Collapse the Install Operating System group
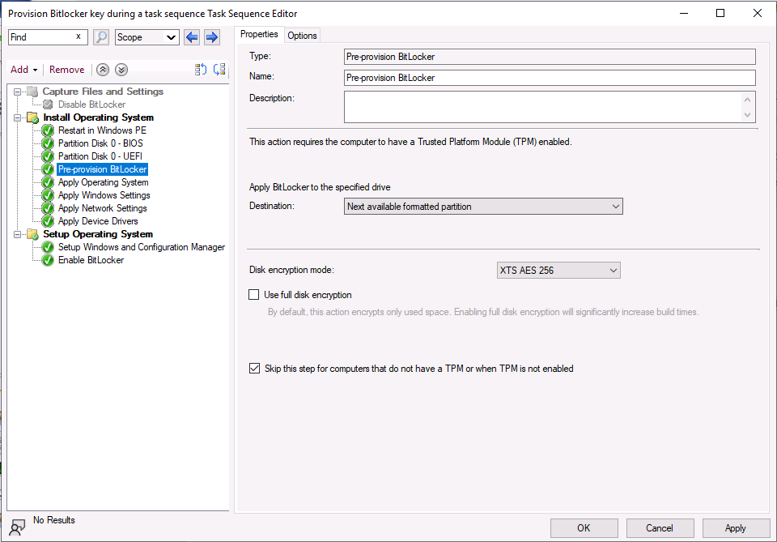 click(x=17, y=118)
